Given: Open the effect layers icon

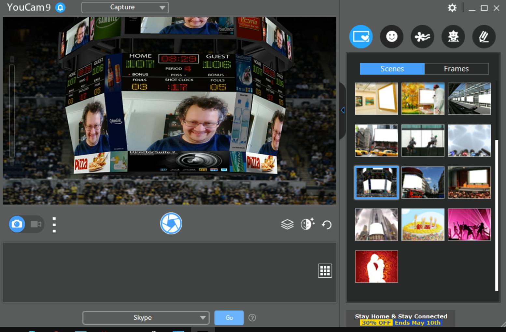Looking at the screenshot, I should pyautogui.click(x=287, y=224).
